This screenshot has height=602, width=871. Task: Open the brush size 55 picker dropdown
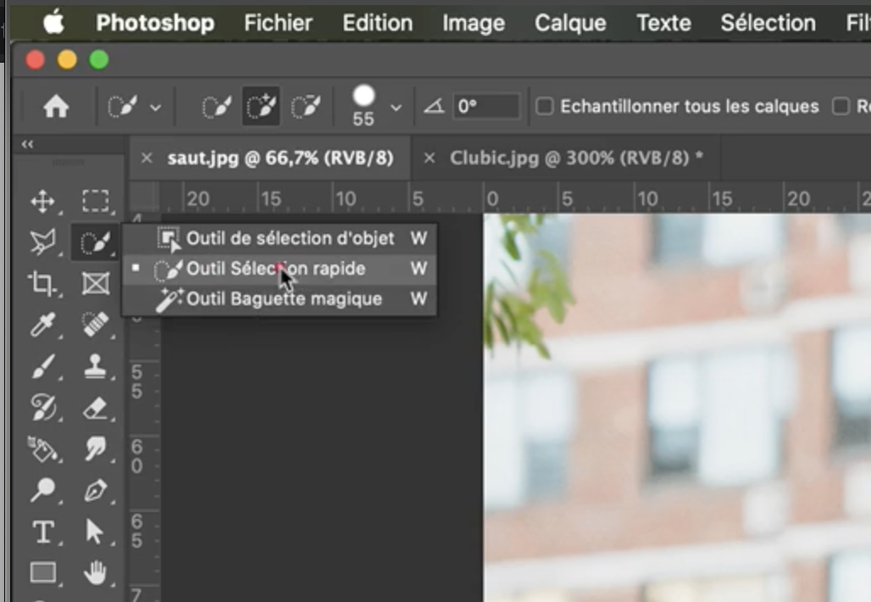coord(396,108)
